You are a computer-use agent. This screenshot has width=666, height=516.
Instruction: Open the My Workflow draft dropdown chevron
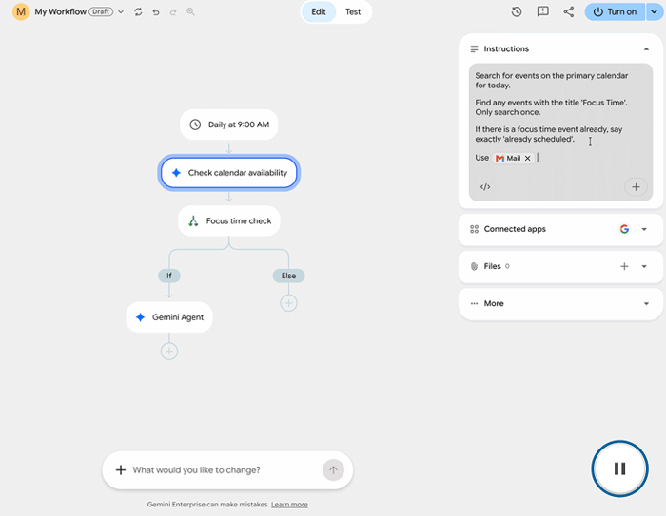[121, 12]
